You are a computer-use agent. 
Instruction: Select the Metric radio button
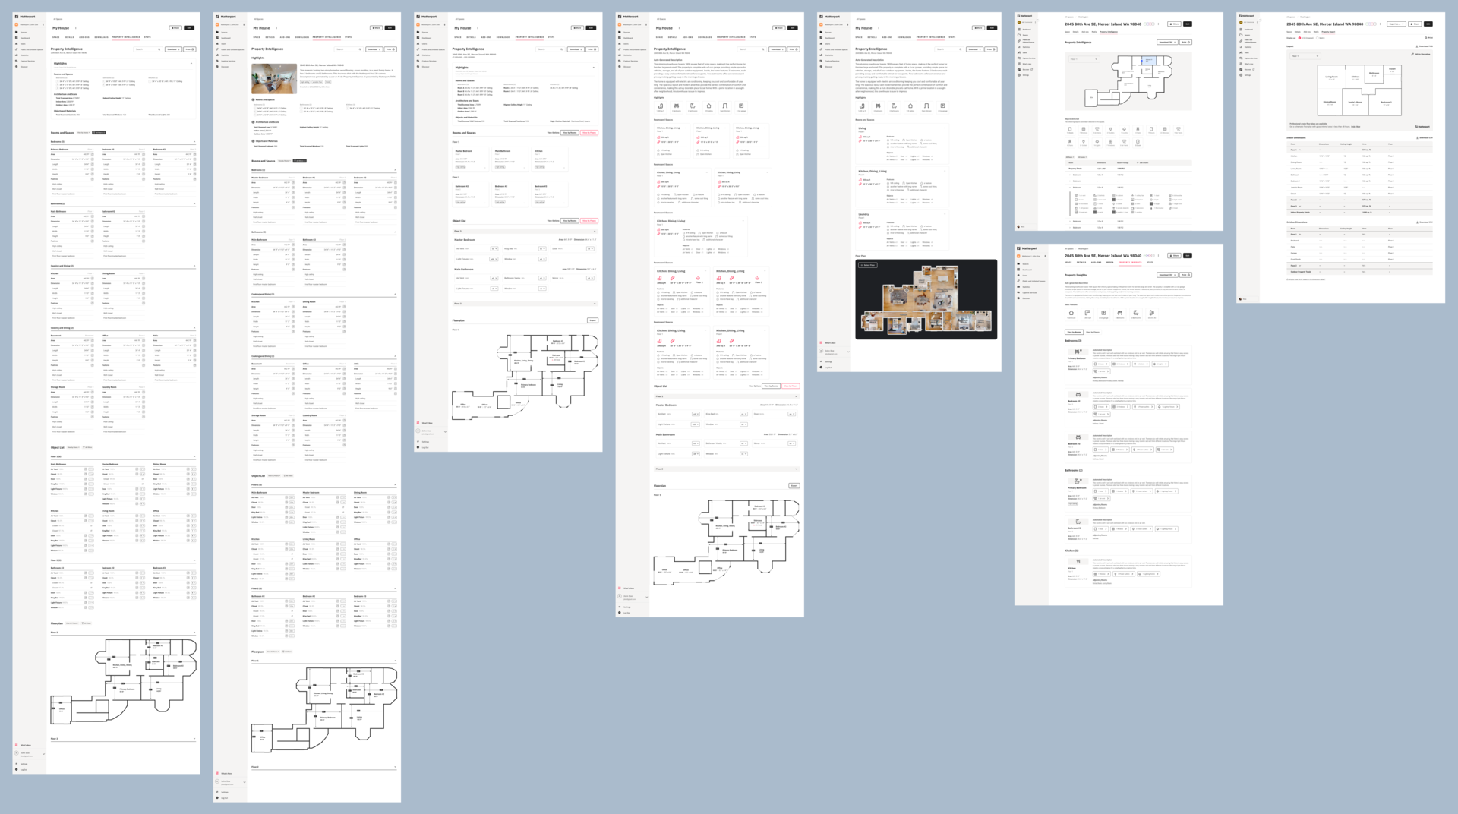coord(1317,37)
